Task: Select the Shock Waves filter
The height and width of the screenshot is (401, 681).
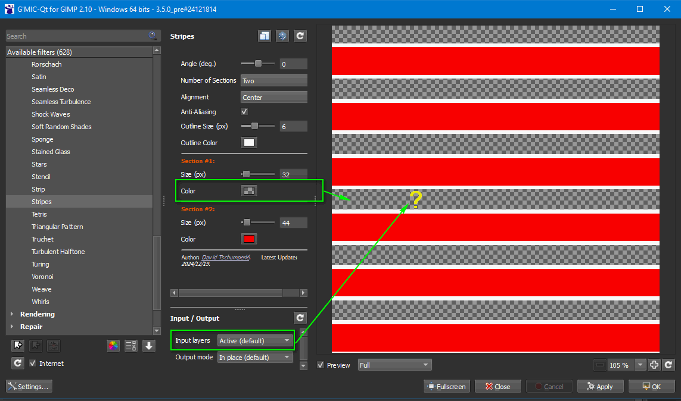Action: click(51, 114)
